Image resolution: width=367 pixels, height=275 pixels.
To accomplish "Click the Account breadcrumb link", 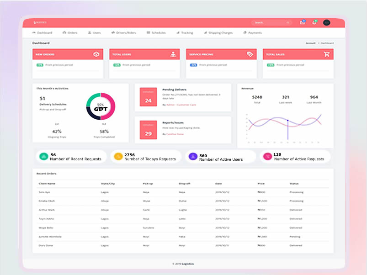I will click(310, 43).
